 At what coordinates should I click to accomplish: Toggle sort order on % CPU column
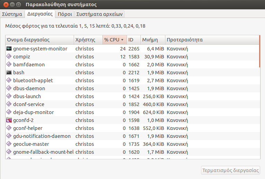point(115,40)
